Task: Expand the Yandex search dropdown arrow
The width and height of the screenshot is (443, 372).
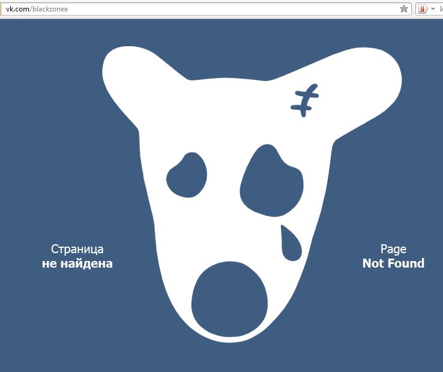Action: click(433, 9)
